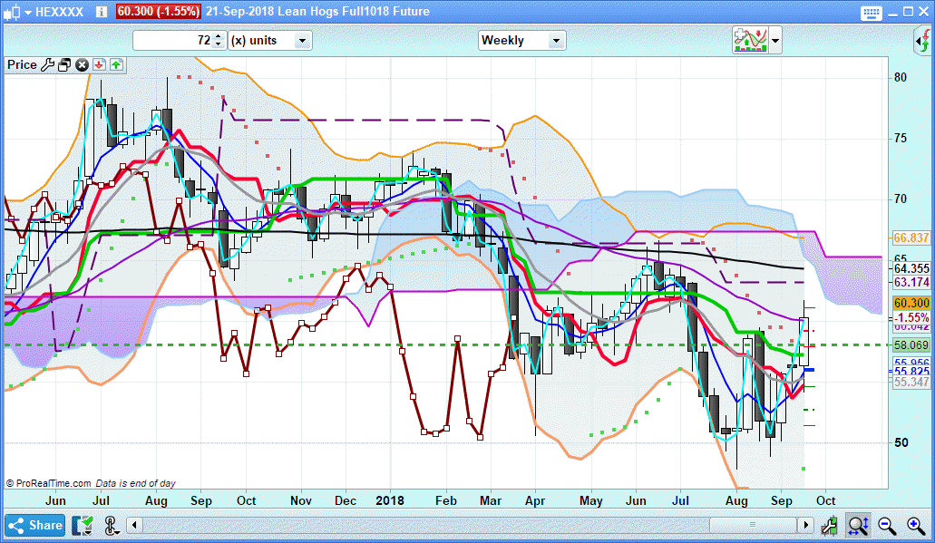
Task: Click the grey 55.347 price axis label
Action: [911, 382]
